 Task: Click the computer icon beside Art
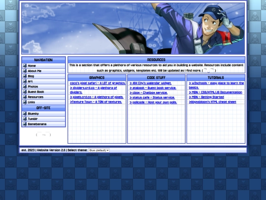[25, 81]
